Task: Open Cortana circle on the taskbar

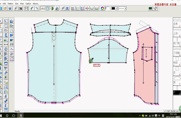Action: (7, 115)
